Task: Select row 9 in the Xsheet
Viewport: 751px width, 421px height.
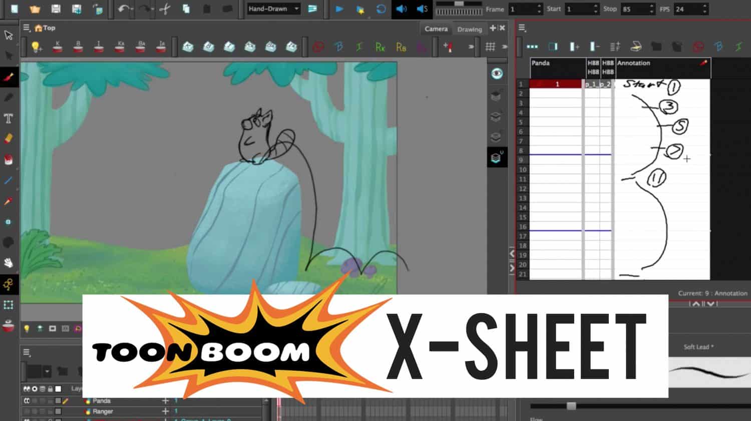Action: (x=521, y=160)
